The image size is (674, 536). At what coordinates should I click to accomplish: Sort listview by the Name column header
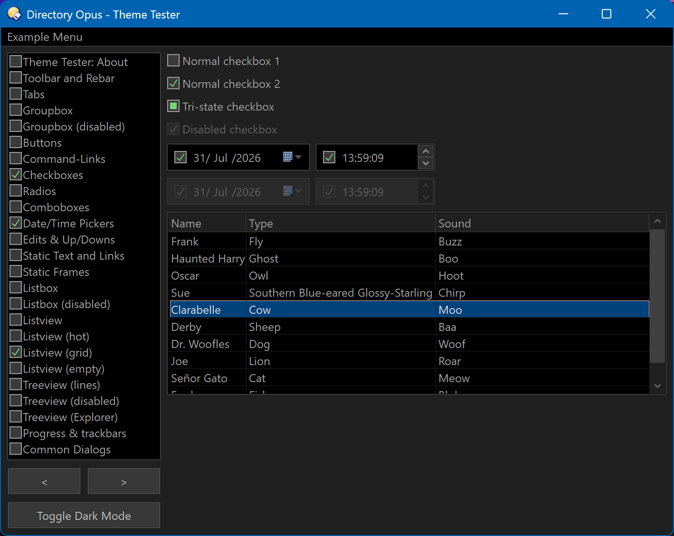pyautogui.click(x=207, y=223)
